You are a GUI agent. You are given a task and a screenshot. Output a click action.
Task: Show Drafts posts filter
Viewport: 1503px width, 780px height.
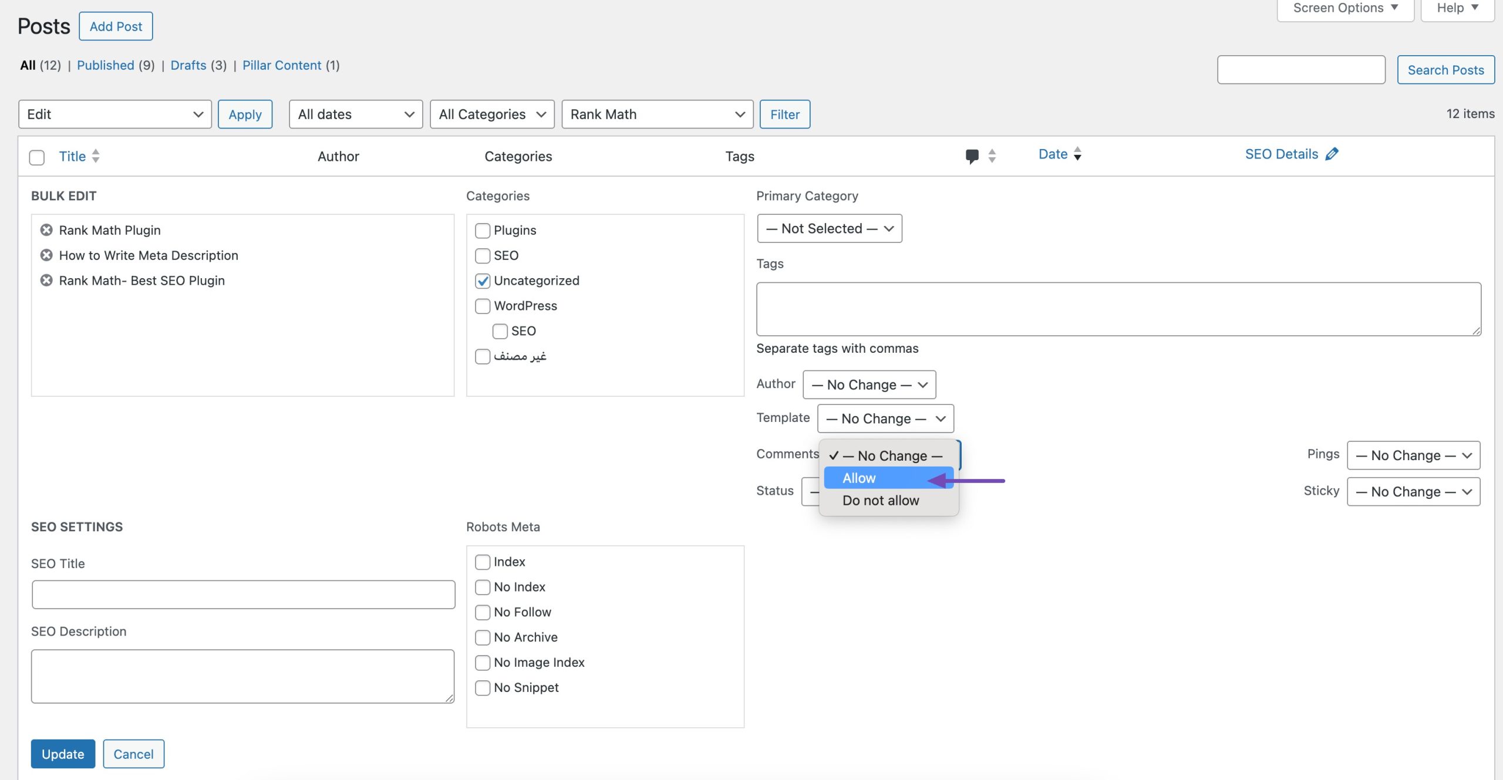188,65
